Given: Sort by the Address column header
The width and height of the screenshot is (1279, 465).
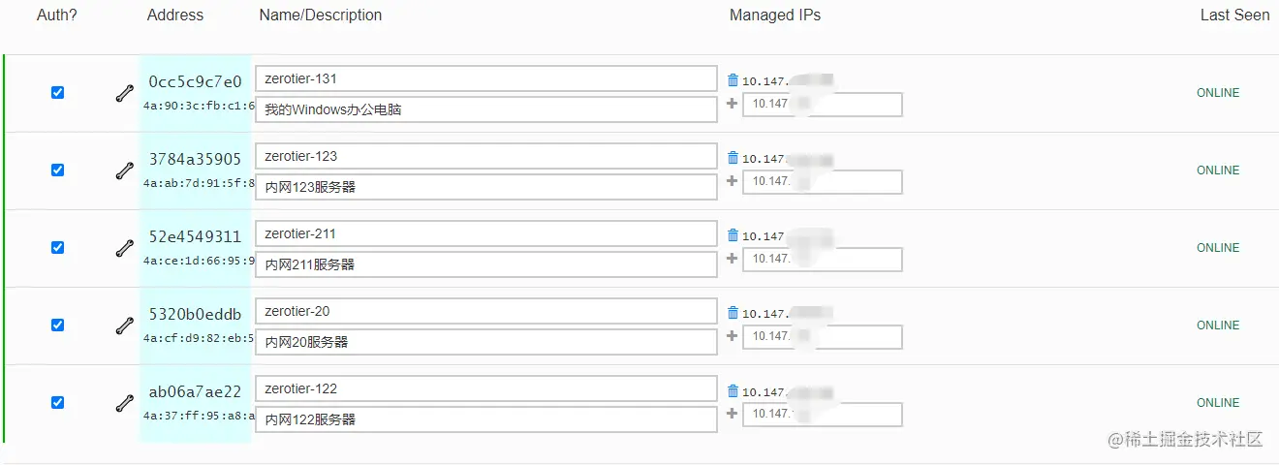Looking at the screenshot, I should tap(175, 15).
